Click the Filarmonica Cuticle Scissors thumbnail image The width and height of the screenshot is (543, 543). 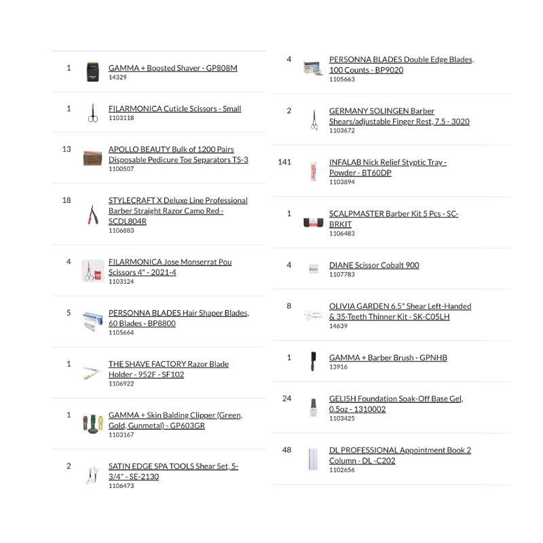tap(92, 113)
